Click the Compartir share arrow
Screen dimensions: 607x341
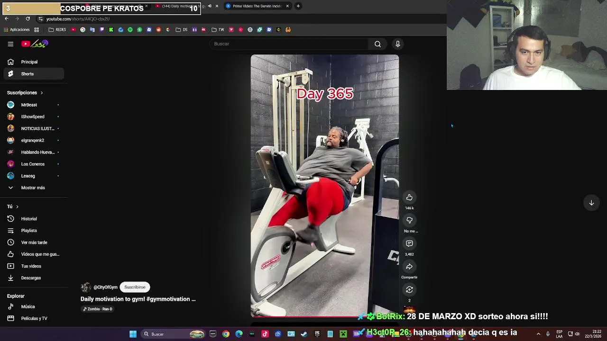point(409,267)
